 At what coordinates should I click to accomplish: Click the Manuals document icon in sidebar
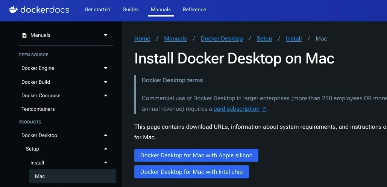(24, 35)
